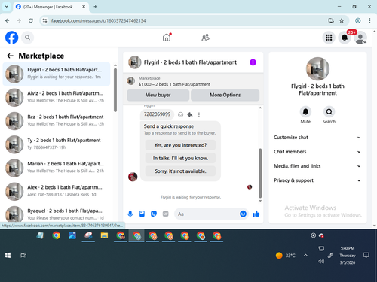Open Chrome three-dot menu

(369, 20)
